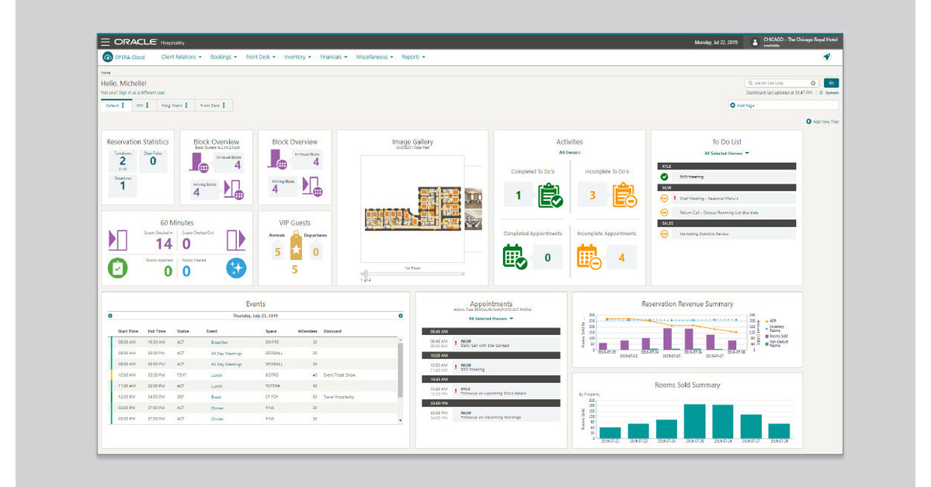Open the navigation hamburger menu
This screenshot has width=931, height=487.
[x=105, y=42]
